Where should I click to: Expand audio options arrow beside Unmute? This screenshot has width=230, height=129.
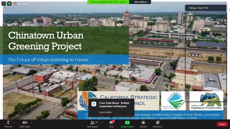[14, 123]
